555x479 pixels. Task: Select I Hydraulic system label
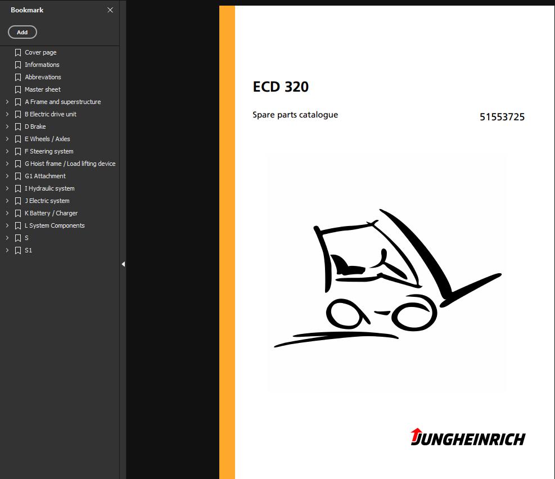tap(49, 188)
